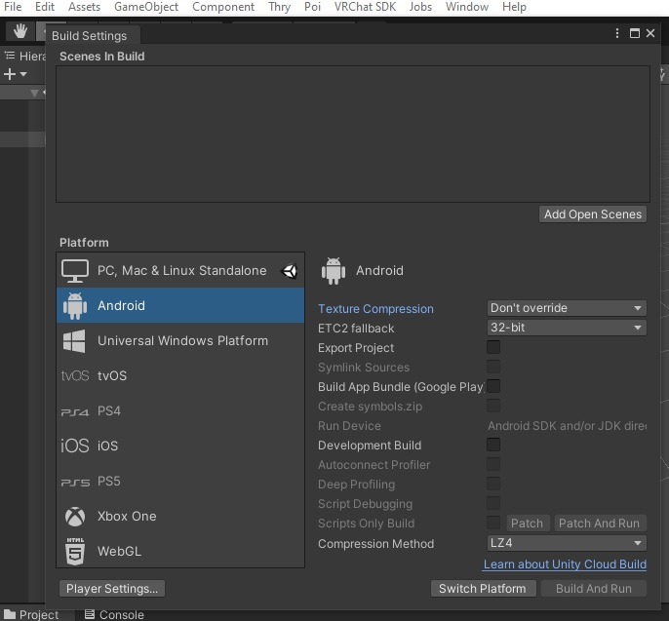Open the Component menu

pyautogui.click(x=223, y=7)
